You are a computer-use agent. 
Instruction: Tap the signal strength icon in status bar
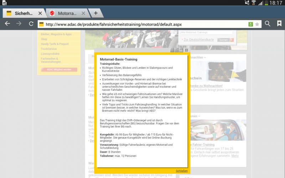261,3
